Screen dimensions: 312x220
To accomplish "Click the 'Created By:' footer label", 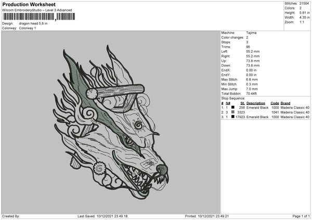I will click(x=11, y=216).
